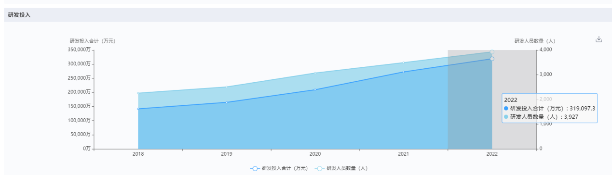Click the 研发人员数量 legend marker icon
The width and height of the screenshot is (612, 175).
pos(320,168)
